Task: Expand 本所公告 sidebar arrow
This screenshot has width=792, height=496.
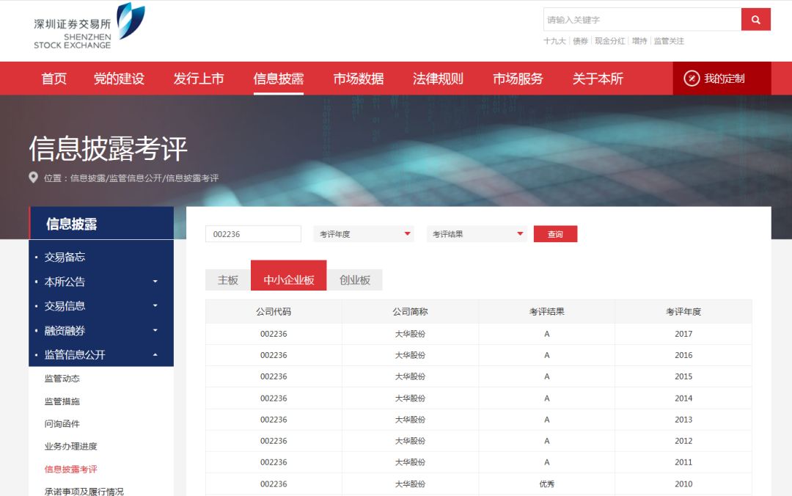Action: click(155, 281)
